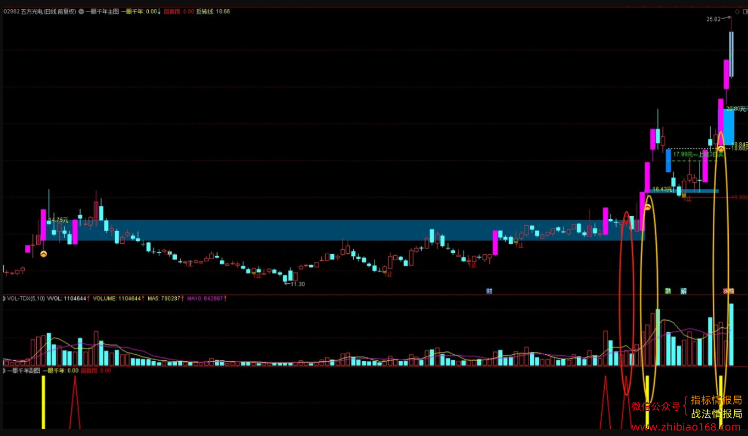Click the 14.75元 price annotation
748x436 pixels.
coord(58,220)
